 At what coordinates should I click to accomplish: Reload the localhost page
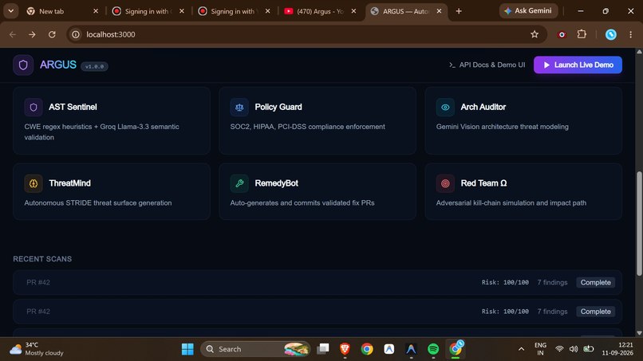click(52, 34)
